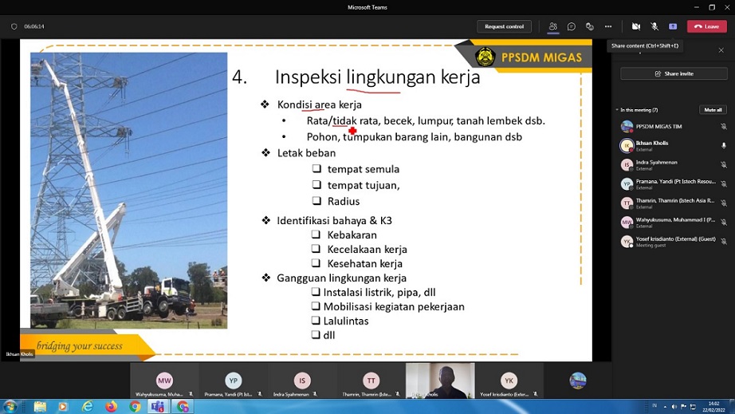The image size is (735, 414).
Task: Select the TT video tile in bottom strip
Action: pyautogui.click(x=371, y=380)
